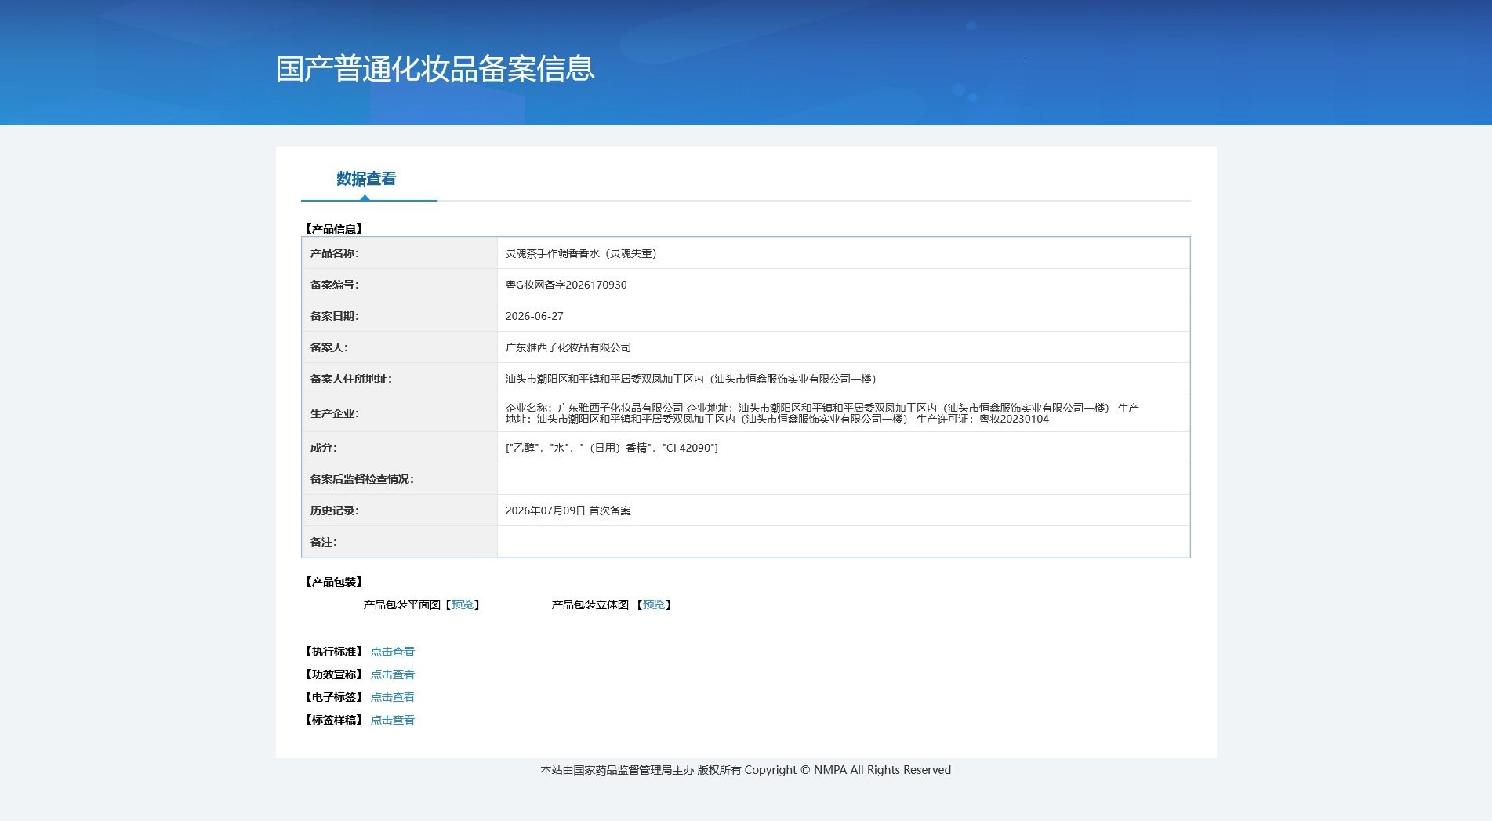Click the 产品包装 section heading

pos(334,582)
